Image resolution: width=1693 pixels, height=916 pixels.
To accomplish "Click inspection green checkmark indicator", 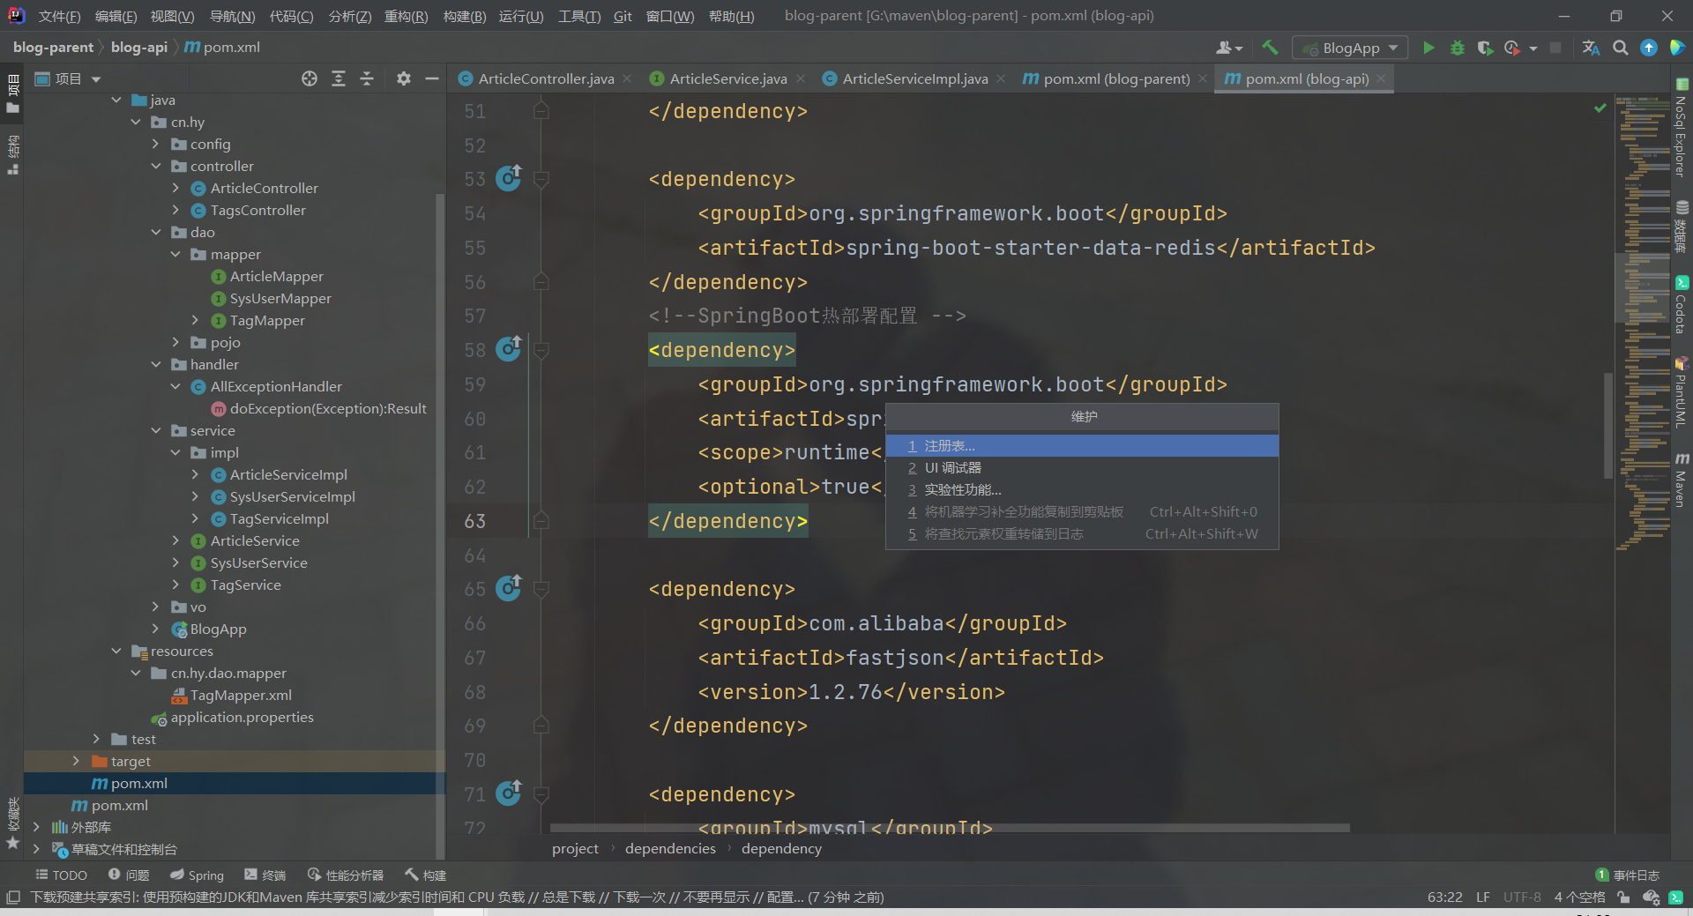I will (x=1600, y=108).
